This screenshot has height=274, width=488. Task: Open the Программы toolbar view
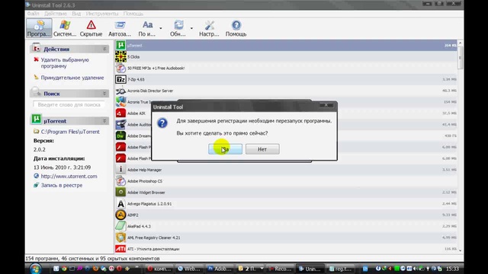[39, 28]
